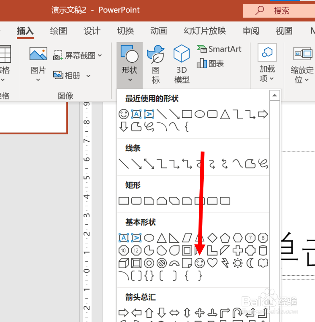Choose the double-headed arrow line
The width and height of the screenshot is (315, 322).
coord(149,164)
